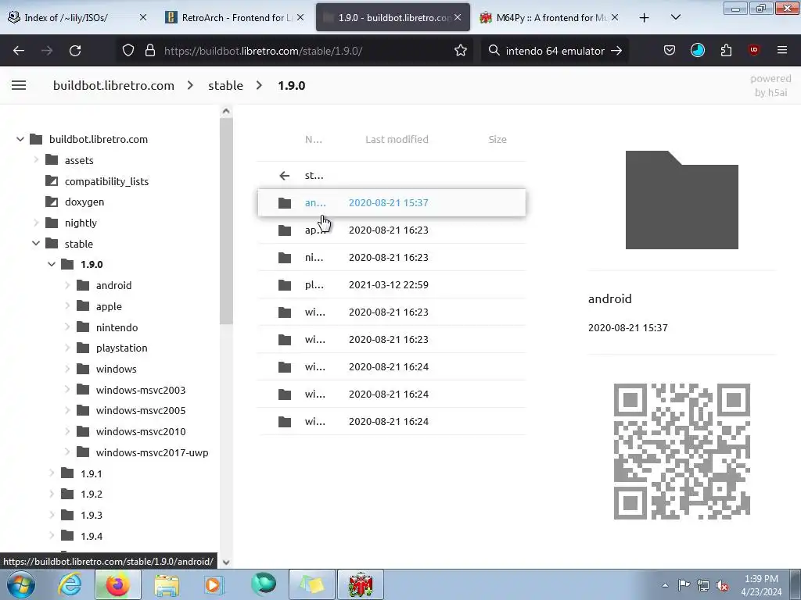
Task: Collapse the 1.9.0 folder in tree
Action: pos(52,264)
